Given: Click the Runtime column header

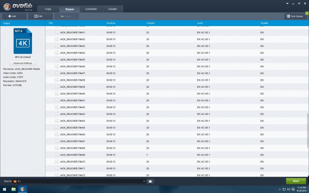Looking at the screenshot, I should (111, 23).
